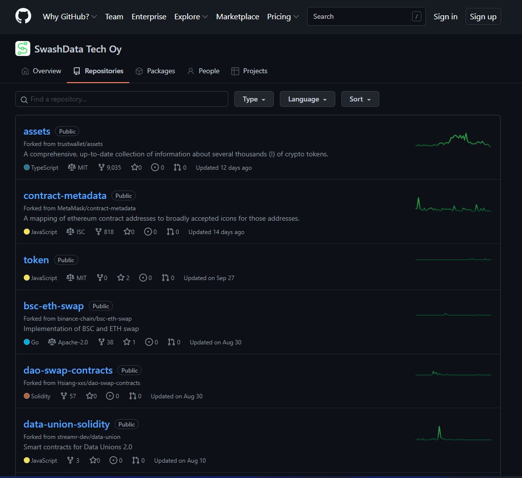Open issues count for data-union-solidity
This screenshot has width=522, height=478.
coord(116,460)
